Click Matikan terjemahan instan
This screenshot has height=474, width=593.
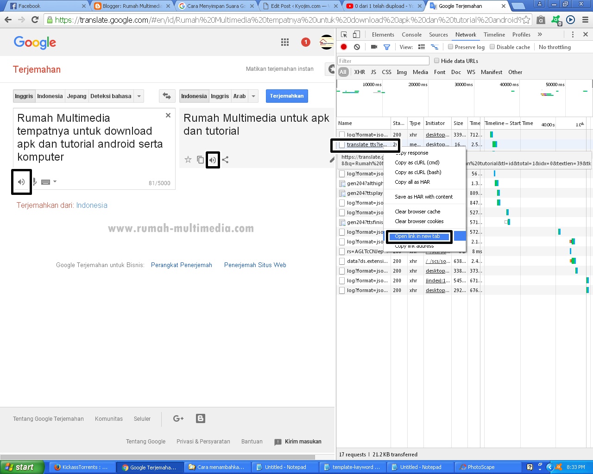(x=280, y=69)
